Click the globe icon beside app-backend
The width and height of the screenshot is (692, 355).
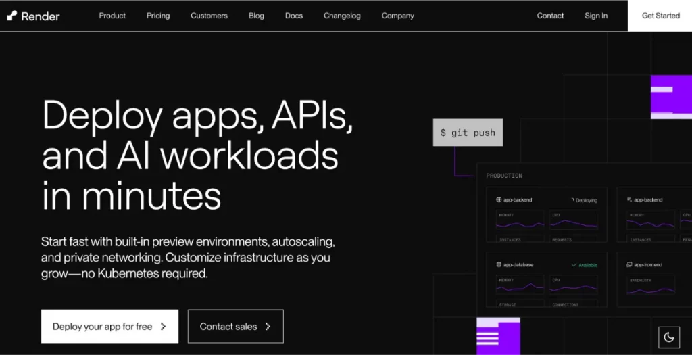tap(499, 200)
